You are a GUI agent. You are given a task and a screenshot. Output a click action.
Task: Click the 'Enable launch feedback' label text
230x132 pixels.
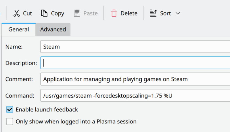click(x=47, y=109)
